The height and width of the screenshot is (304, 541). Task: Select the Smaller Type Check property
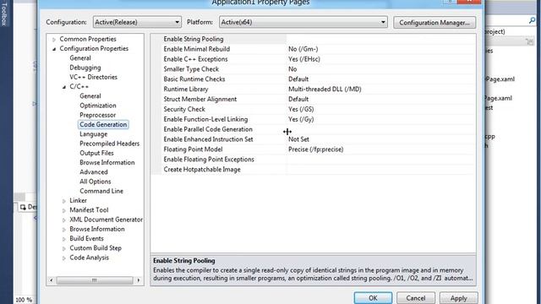click(191, 69)
